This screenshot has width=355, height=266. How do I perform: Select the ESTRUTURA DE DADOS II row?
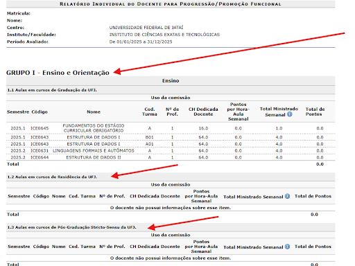coord(171,157)
